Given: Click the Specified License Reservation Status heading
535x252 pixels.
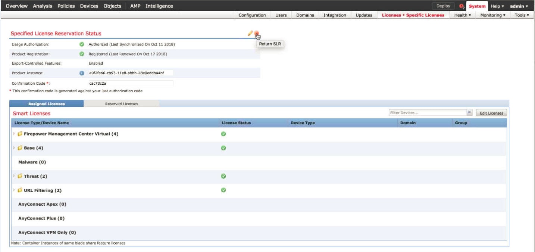Looking at the screenshot, I should (x=56, y=34).
